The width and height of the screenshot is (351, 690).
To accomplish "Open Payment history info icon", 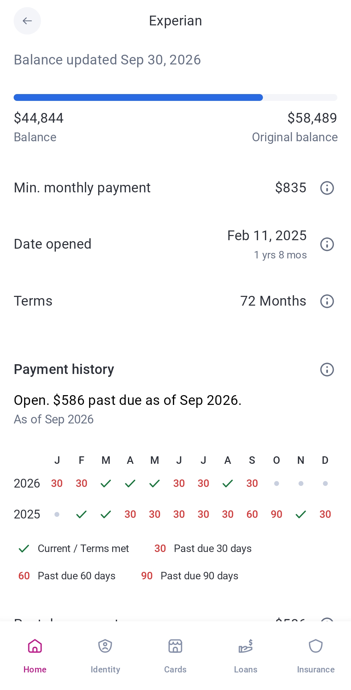I will (327, 369).
